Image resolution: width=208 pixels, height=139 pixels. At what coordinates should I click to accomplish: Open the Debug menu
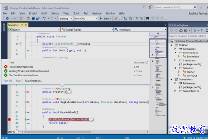(x=55, y=13)
